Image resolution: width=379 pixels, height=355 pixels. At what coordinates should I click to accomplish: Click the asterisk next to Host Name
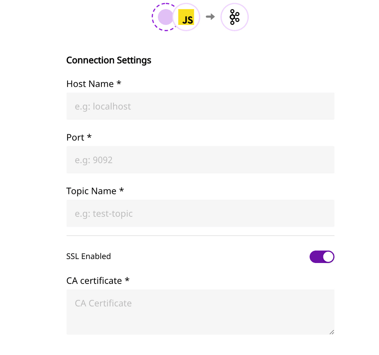(x=119, y=84)
